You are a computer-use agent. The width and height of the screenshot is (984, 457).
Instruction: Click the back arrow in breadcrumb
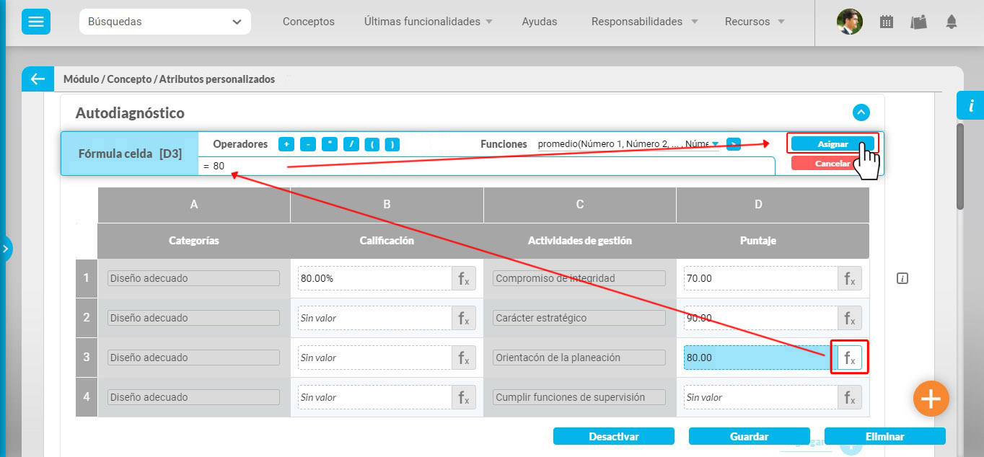38,79
